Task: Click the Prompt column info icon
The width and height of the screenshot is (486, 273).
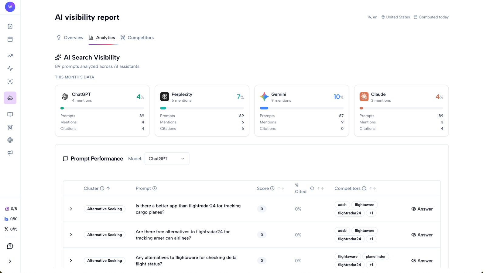Action: tap(155, 188)
